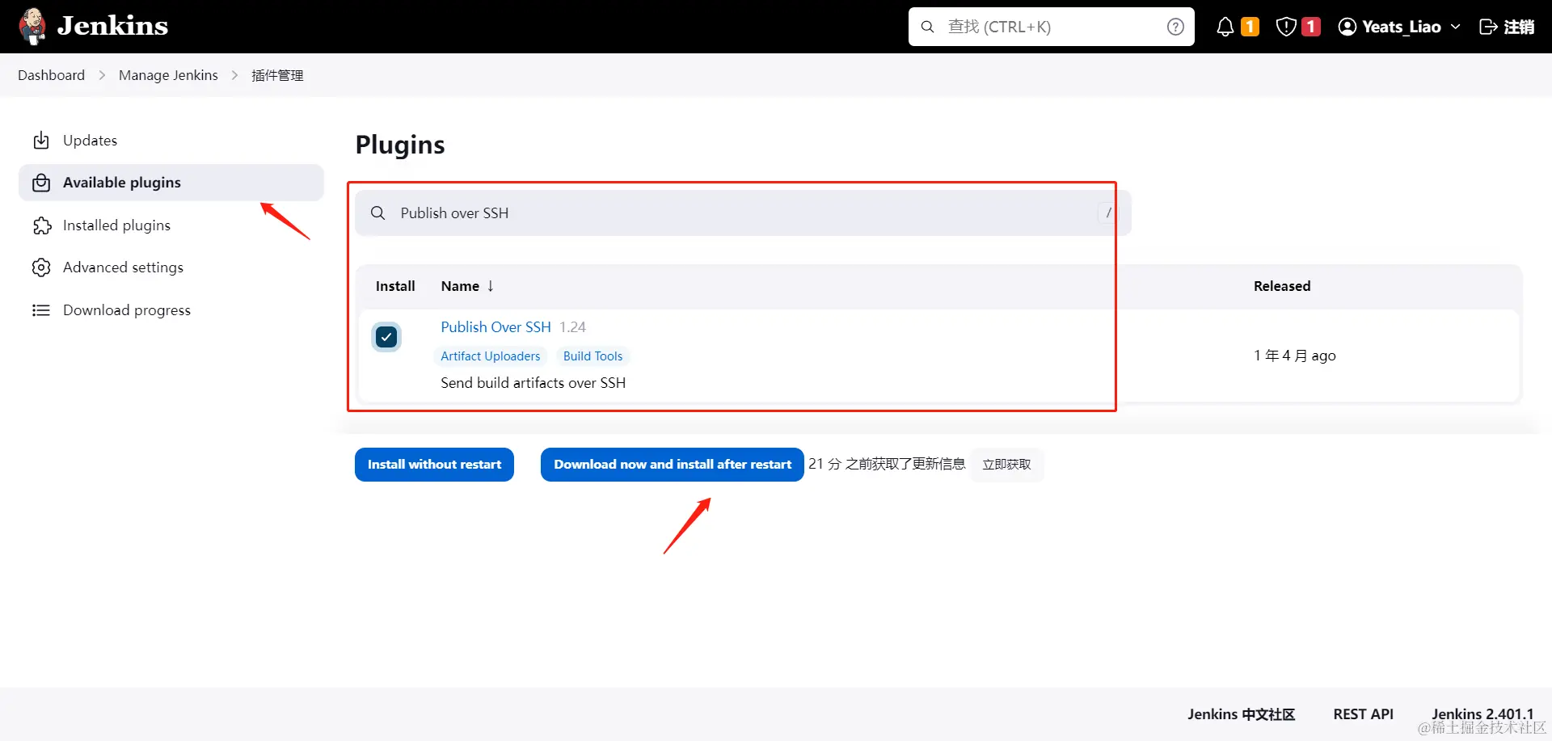Click the Installed plugins puzzle icon
This screenshot has height=741, width=1552.
[41, 225]
